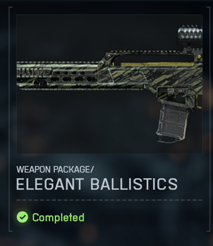
Task: Click the top rail above the receiver
Action: pyautogui.click(x=146, y=52)
